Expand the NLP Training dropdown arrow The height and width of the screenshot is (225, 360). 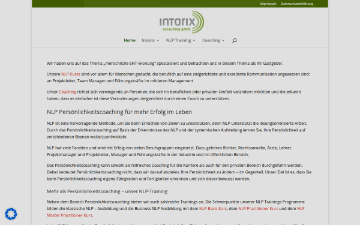point(194,40)
